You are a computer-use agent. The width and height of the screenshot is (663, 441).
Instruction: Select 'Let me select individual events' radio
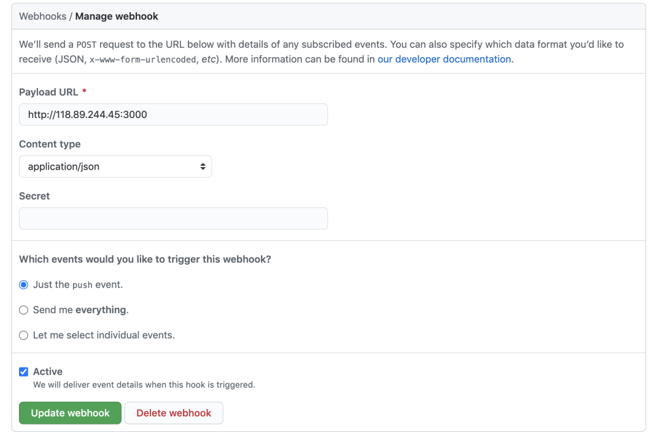[24, 335]
